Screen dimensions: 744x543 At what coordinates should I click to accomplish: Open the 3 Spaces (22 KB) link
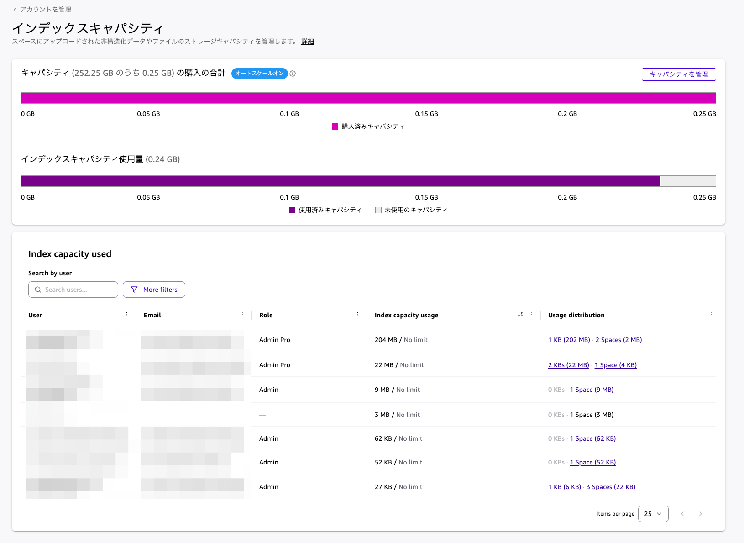(611, 487)
